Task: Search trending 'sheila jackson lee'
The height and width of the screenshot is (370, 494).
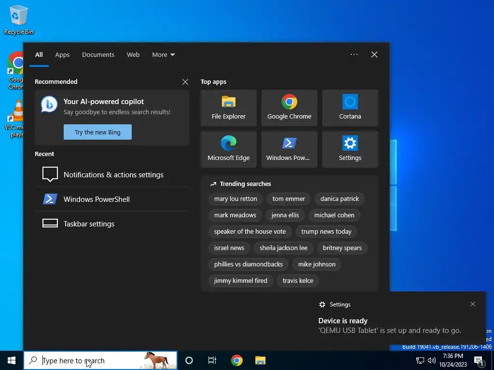Action: coord(284,248)
